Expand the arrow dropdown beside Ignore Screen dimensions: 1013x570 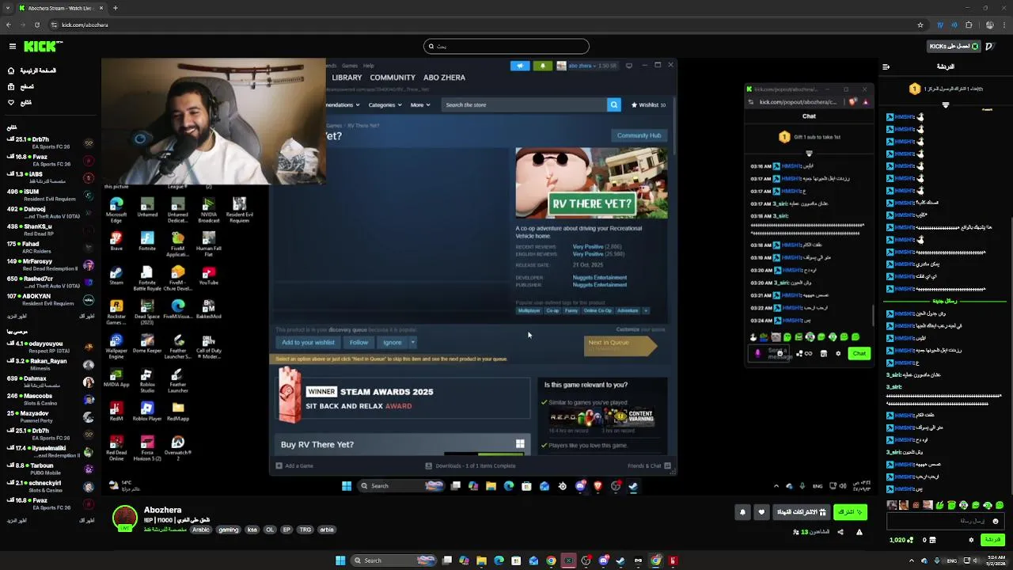(412, 342)
